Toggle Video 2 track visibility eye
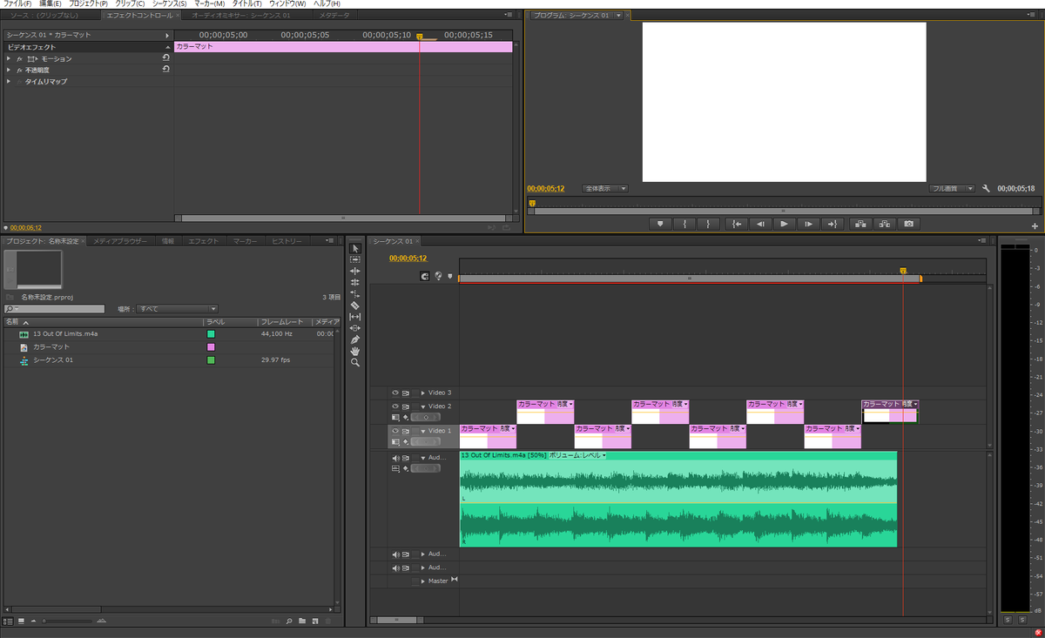 tap(395, 406)
